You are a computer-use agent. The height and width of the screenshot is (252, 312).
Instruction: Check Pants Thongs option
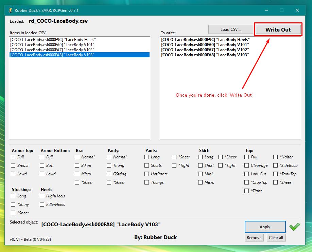pyautogui.click(x=146, y=182)
